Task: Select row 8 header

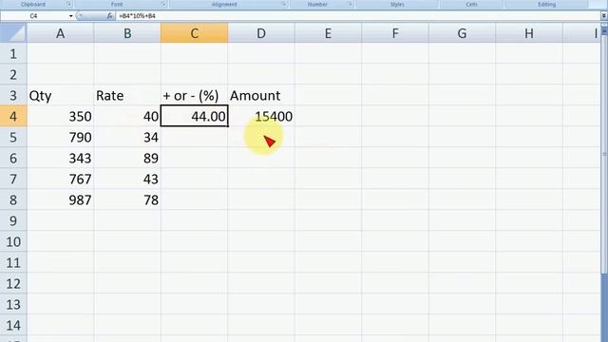Action: click(x=13, y=200)
